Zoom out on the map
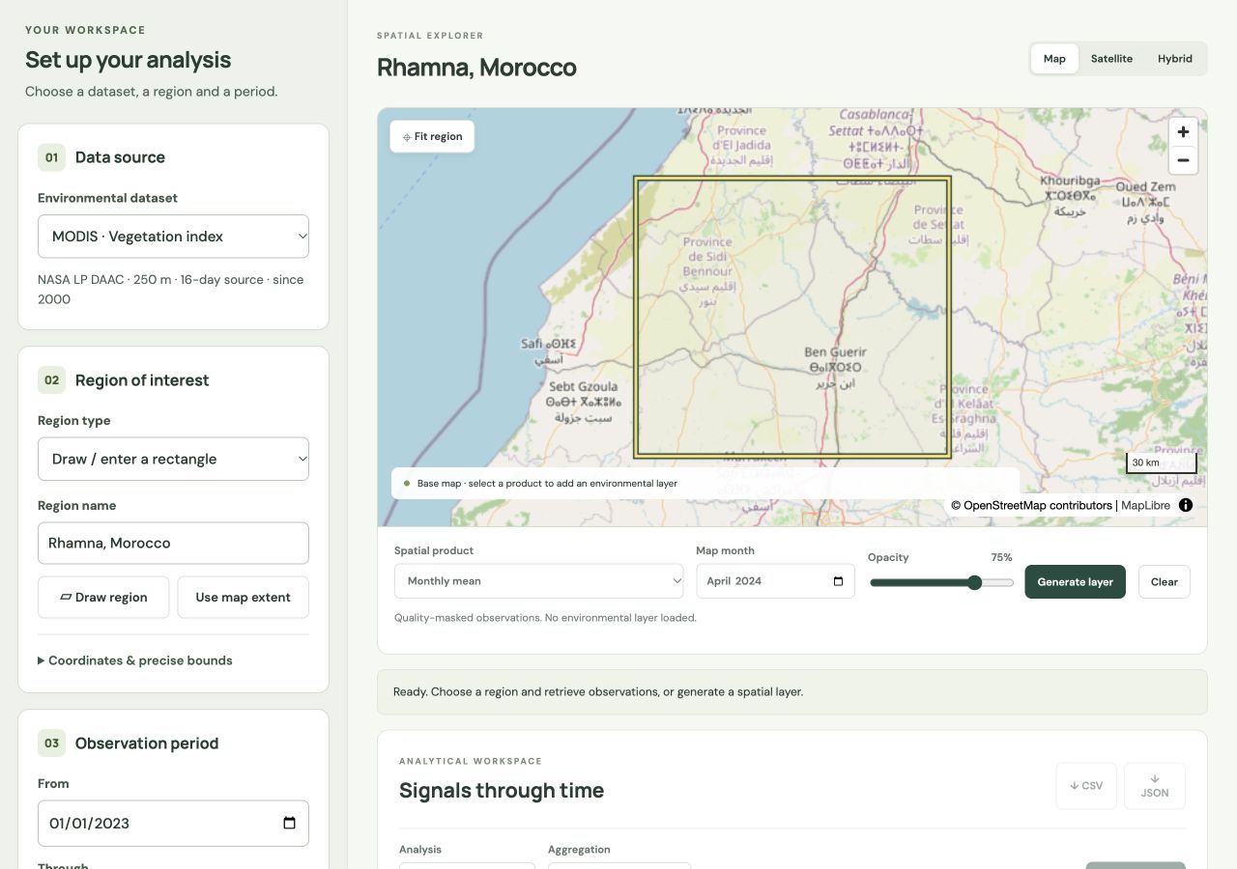1237x869 pixels. 1183,160
